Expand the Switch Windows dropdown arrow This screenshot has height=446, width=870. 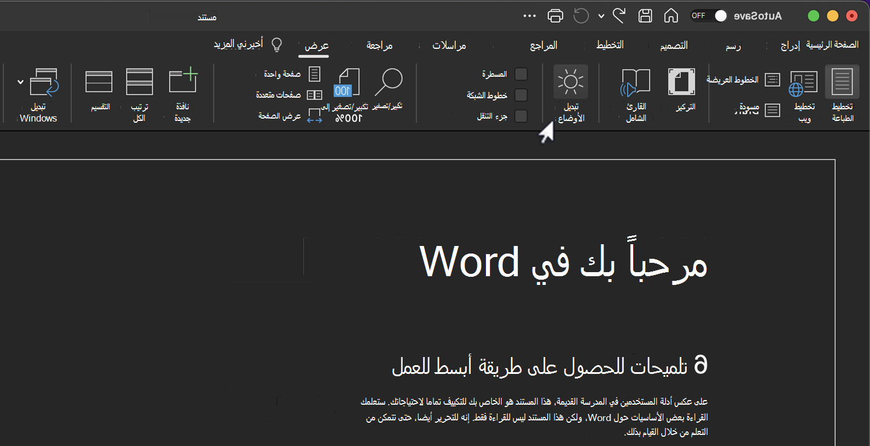[21, 82]
